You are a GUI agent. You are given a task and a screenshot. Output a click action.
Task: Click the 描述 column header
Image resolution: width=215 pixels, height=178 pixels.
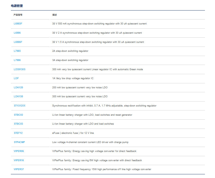tap(54, 15)
